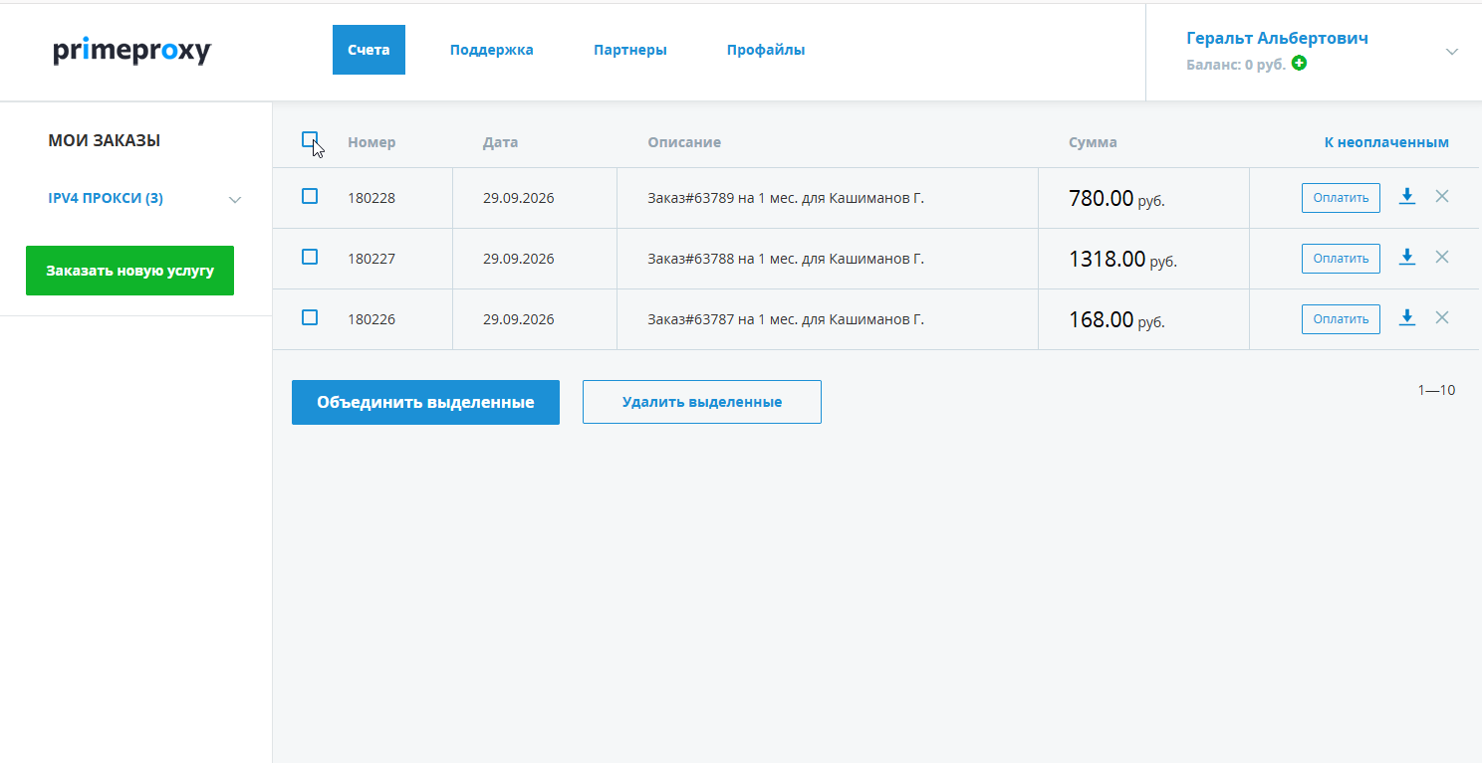Pay invoice 180228 with Оплатить
This screenshot has width=1482, height=763.
[1341, 198]
